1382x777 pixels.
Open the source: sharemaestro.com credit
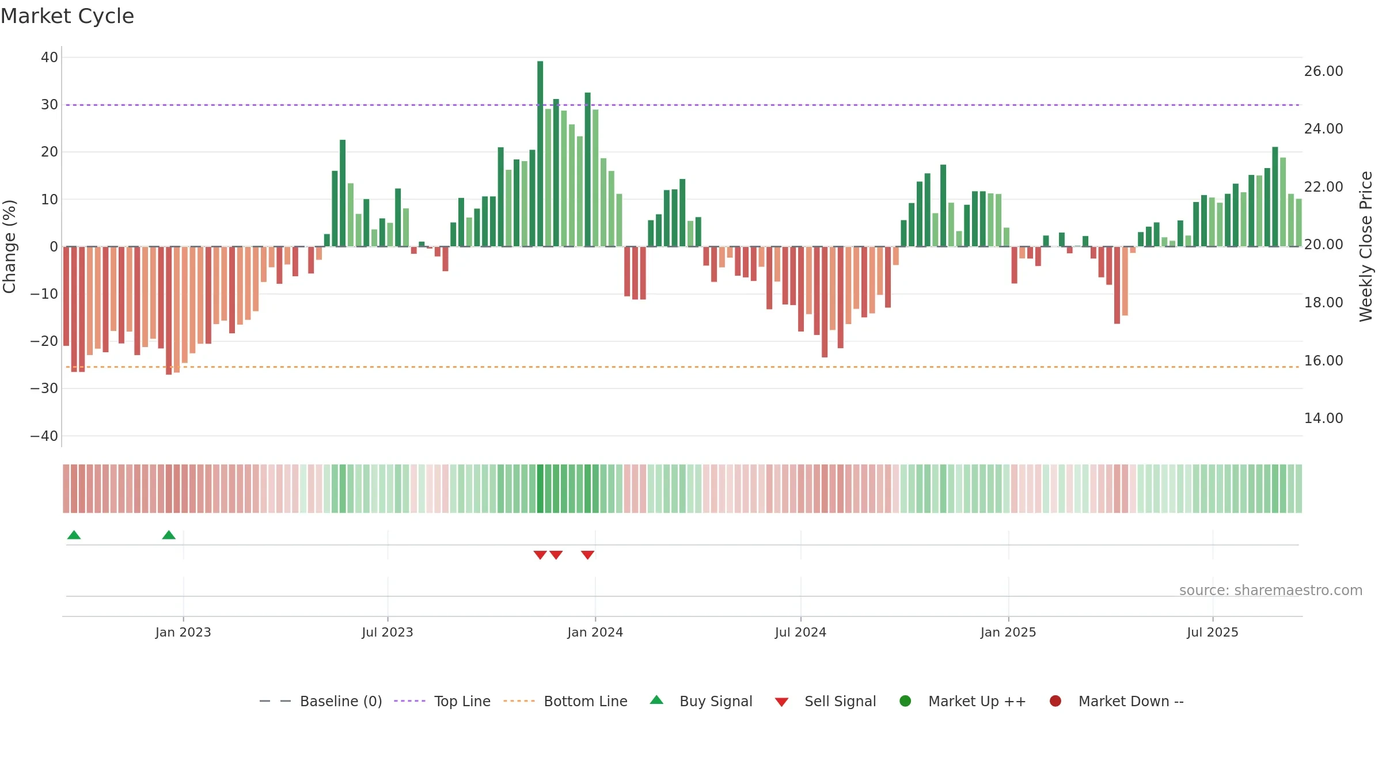[x=1271, y=591]
